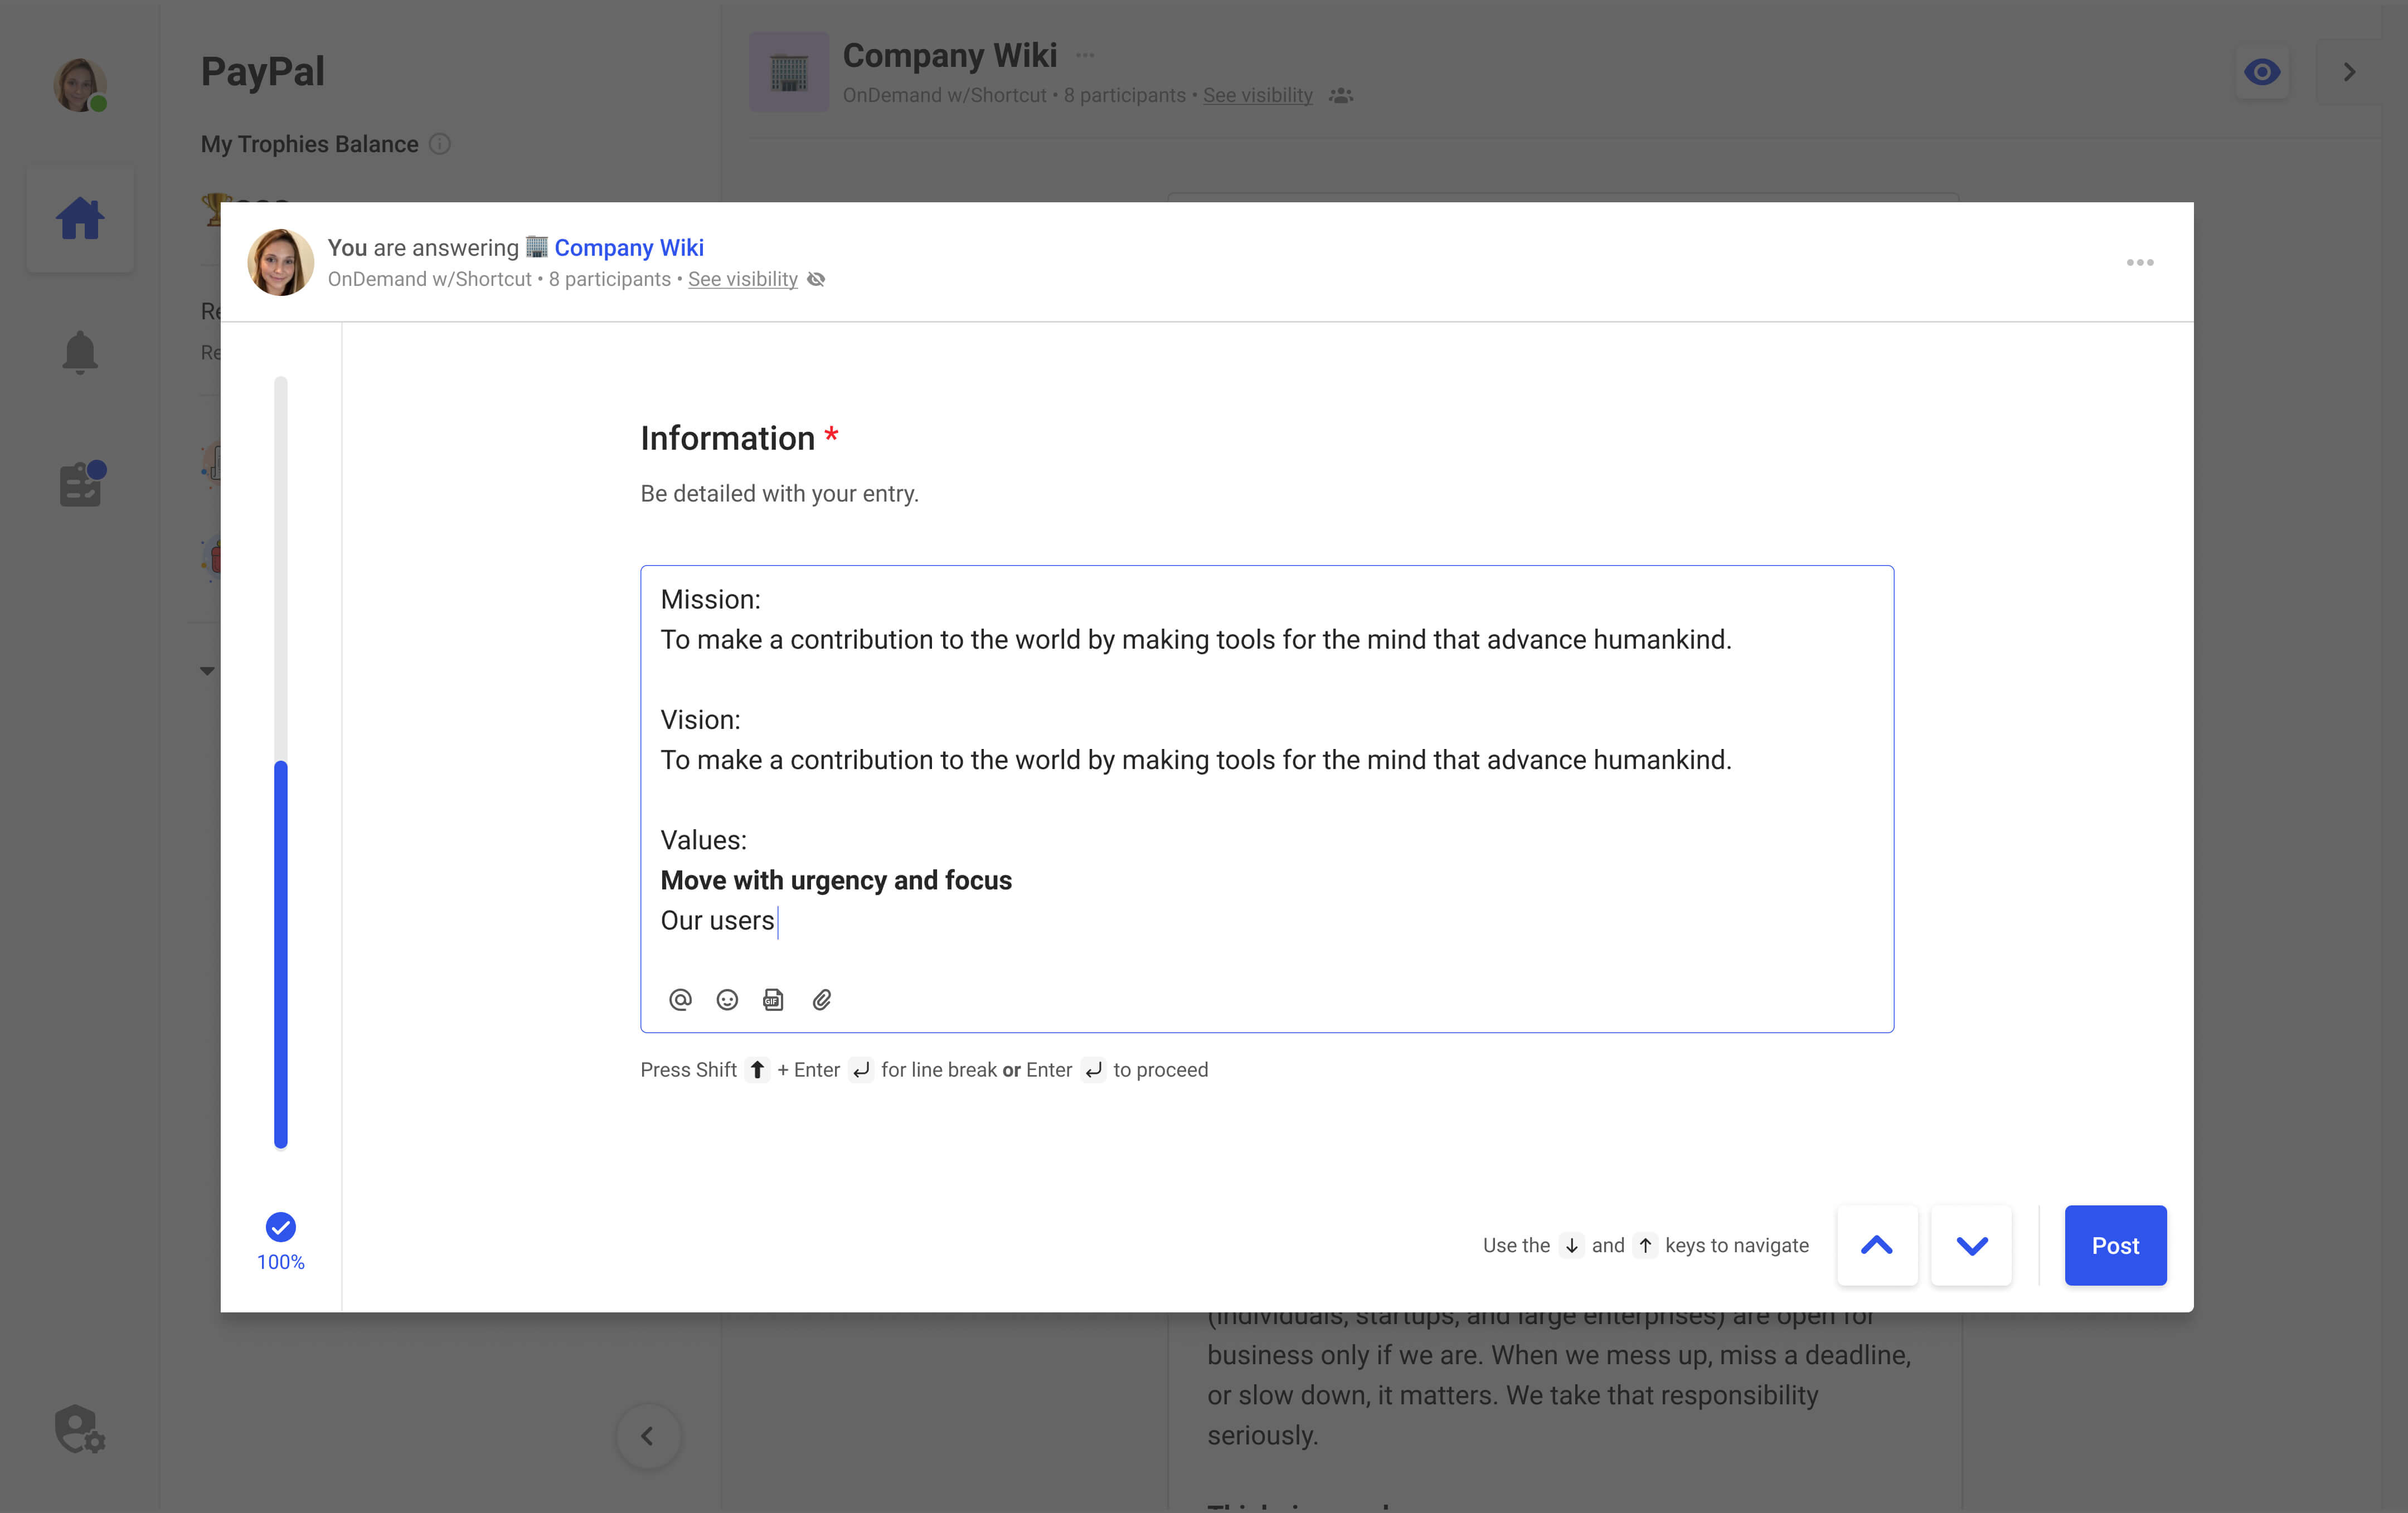Toggle the eye visibility button in header
2408x1513 pixels.
pos(2262,72)
